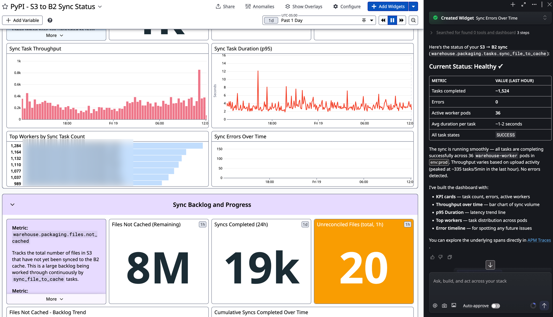The height and width of the screenshot is (317, 553).
Task: Expand the top note with More
Action: pyautogui.click(x=55, y=35)
